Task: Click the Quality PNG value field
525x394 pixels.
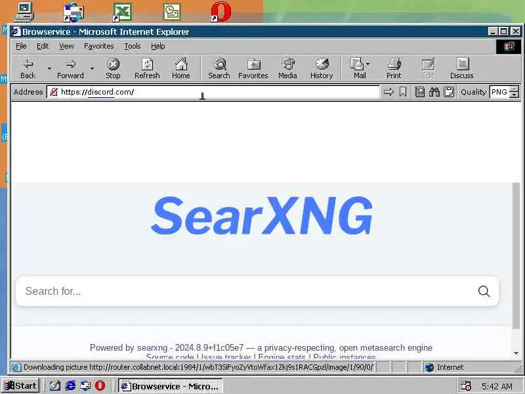Action: 499,92
